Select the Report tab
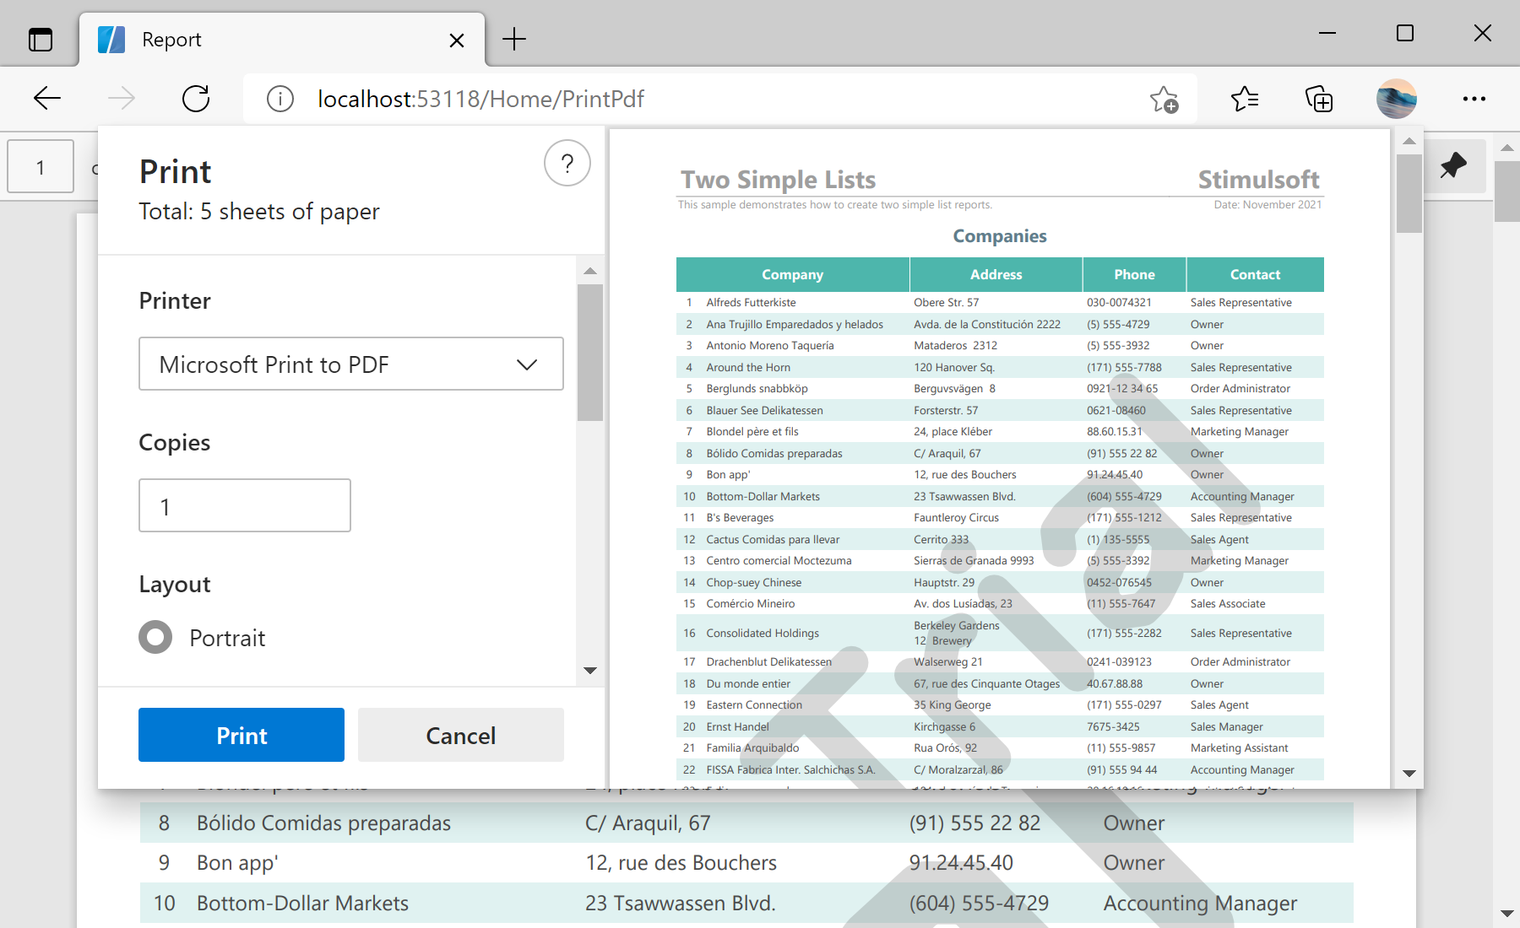Screen dimensions: 1520x928 tap(283, 40)
